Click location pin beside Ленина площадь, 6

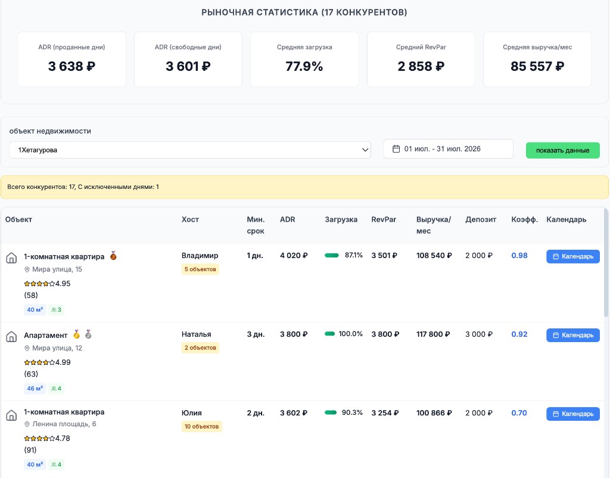pos(27,424)
